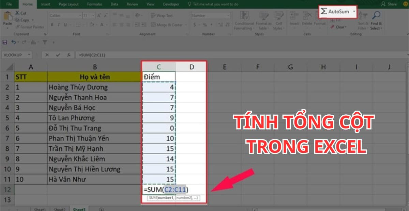Cancel formula entry with X icon

[47, 54]
